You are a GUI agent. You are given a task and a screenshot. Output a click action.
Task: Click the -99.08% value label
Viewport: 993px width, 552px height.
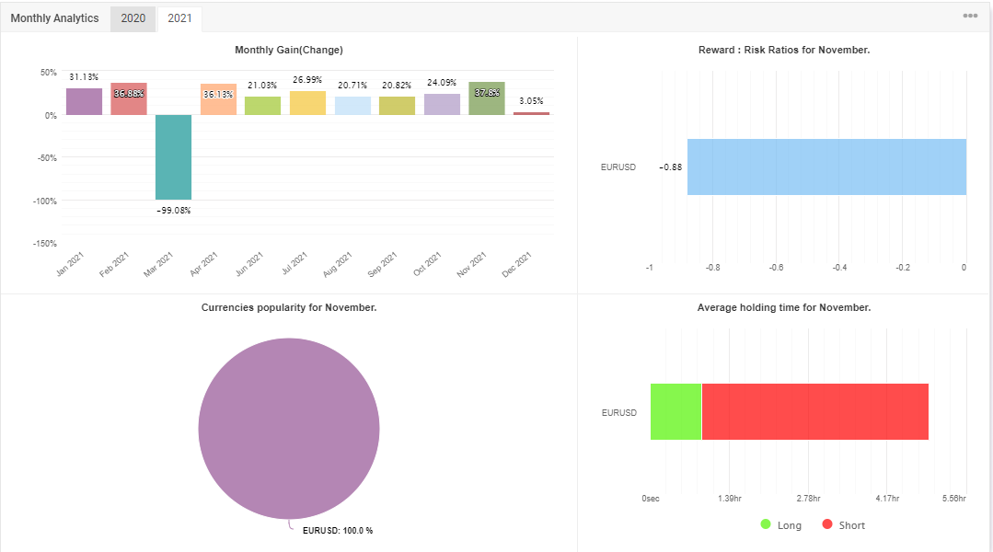click(x=174, y=210)
